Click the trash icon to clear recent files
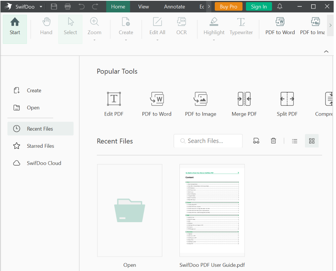Image resolution: width=336 pixels, height=271 pixels. 273,141
